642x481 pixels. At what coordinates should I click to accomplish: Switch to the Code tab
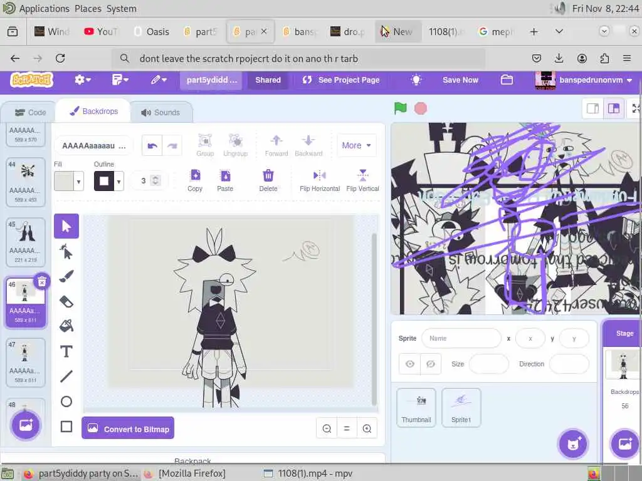point(30,113)
